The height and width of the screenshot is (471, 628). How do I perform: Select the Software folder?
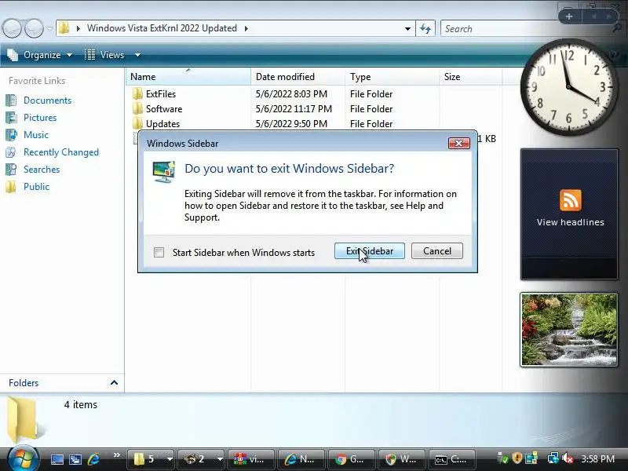[x=164, y=109]
